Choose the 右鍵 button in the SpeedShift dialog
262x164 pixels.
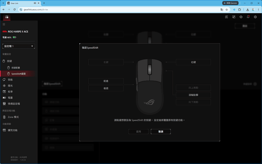click(193, 62)
